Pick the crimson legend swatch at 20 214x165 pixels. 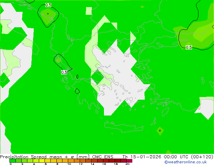[129, 161]
